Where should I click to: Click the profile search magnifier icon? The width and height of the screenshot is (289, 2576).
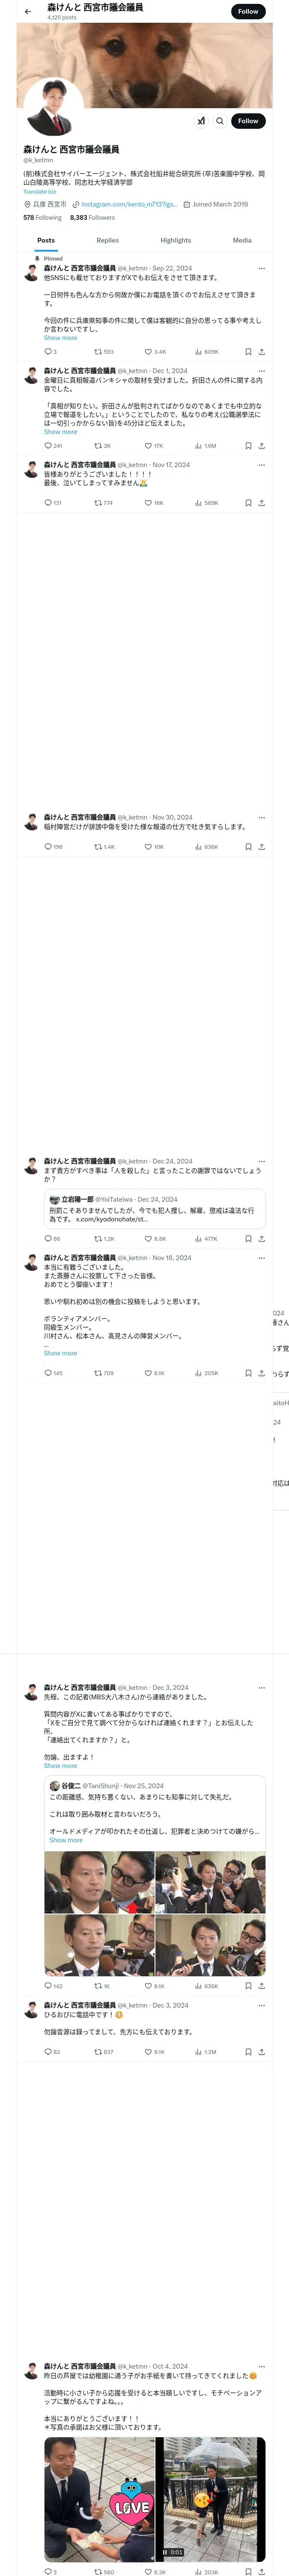220,121
